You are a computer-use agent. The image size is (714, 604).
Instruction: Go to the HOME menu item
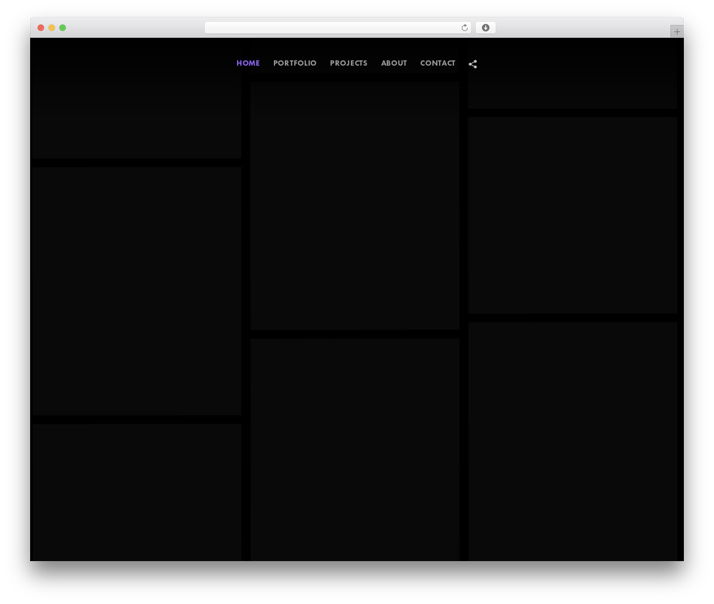click(x=248, y=63)
